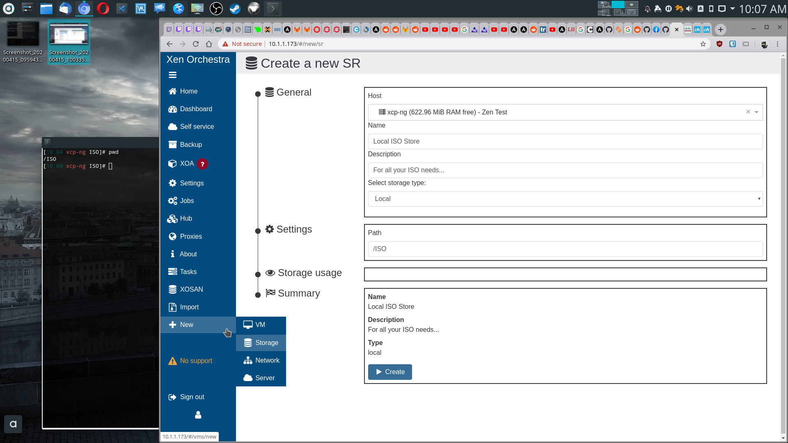
Task: Open the file manager from the taskbar
Action: 46,8
